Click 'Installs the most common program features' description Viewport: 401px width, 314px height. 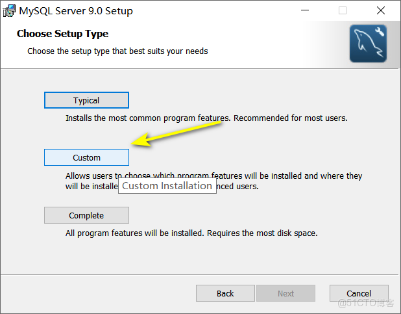click(x=206, y=118)
